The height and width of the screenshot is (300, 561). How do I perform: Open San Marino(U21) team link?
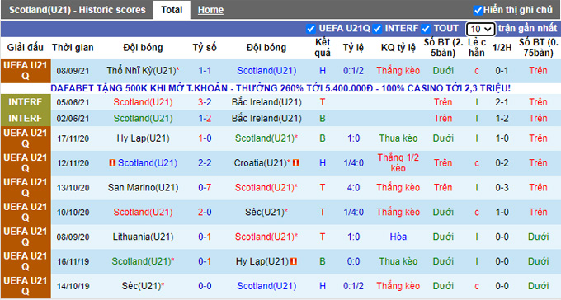[x=143, y=188]
